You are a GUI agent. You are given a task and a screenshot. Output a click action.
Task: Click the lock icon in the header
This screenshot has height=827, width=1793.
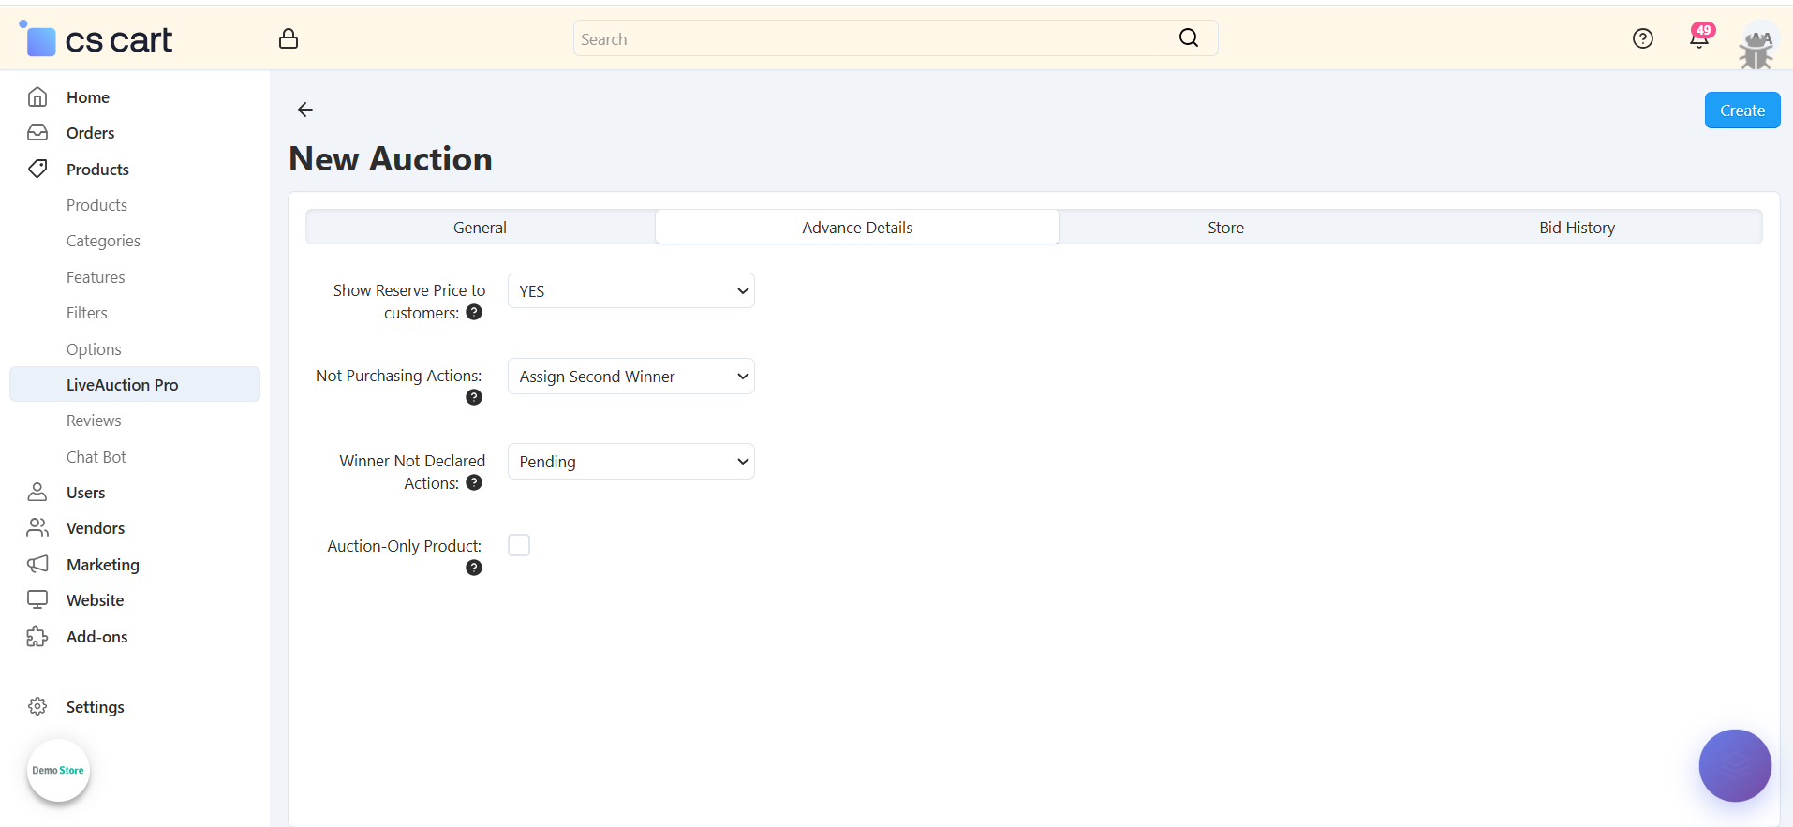click(289, 38)
